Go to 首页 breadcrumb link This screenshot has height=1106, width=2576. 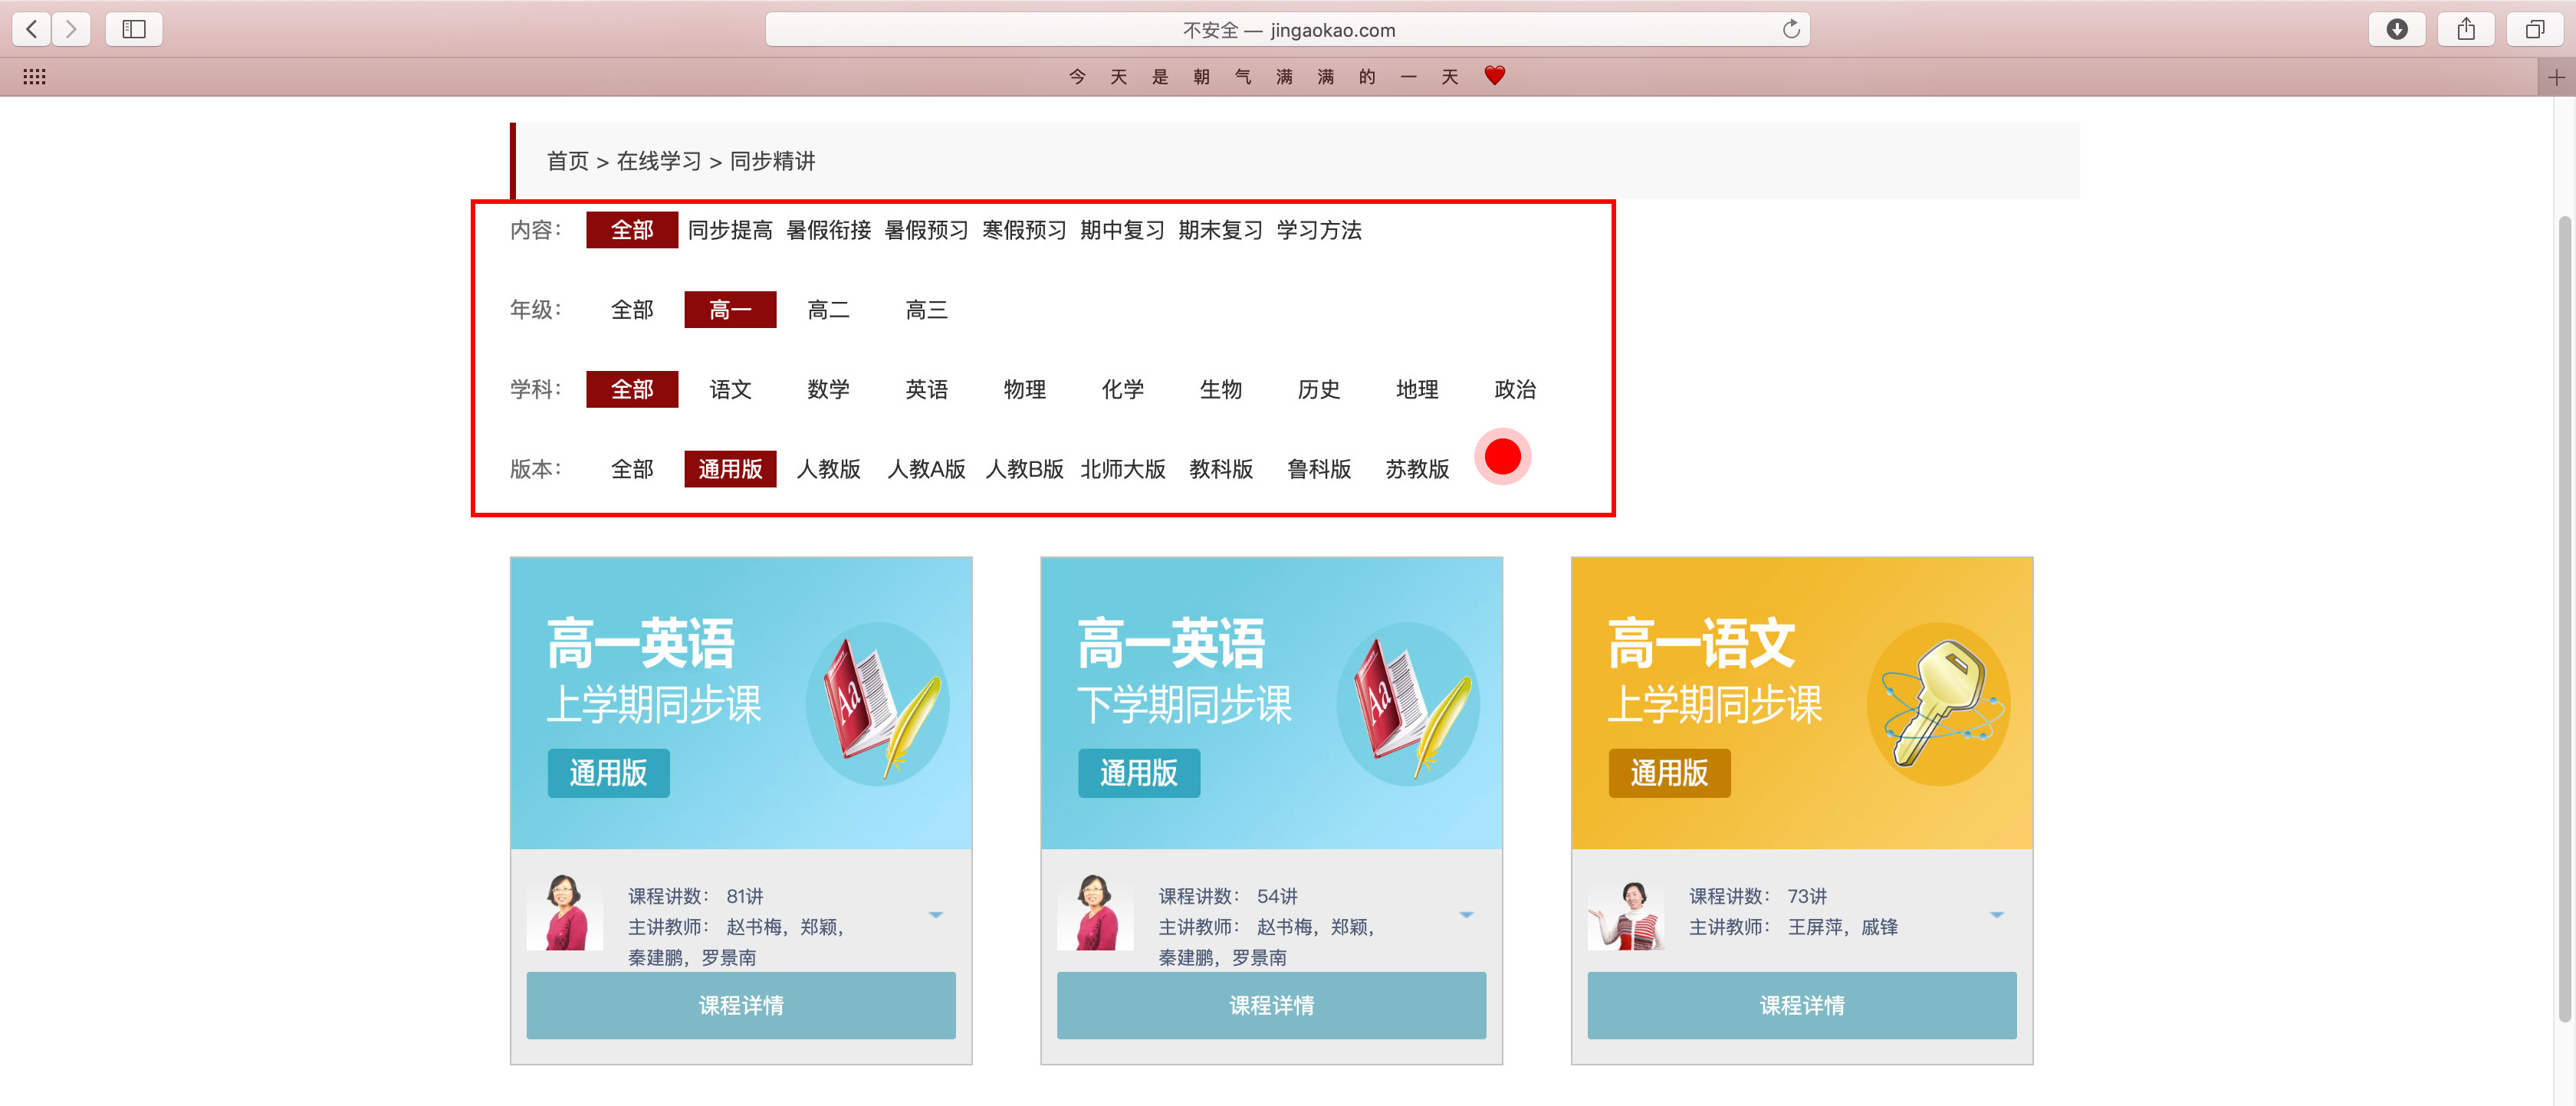point(567,161)
